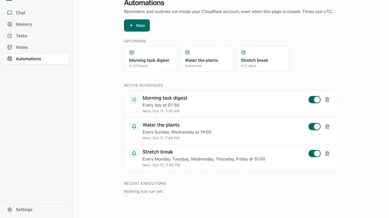Viewport: 389px width, 218px height.
Task: Delete the Morning task digest schedule
Action: 327,100
